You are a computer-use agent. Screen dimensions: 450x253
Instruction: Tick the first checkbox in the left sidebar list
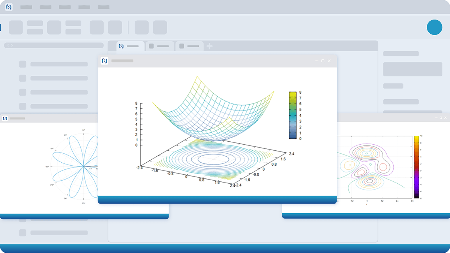coord(23,64)
